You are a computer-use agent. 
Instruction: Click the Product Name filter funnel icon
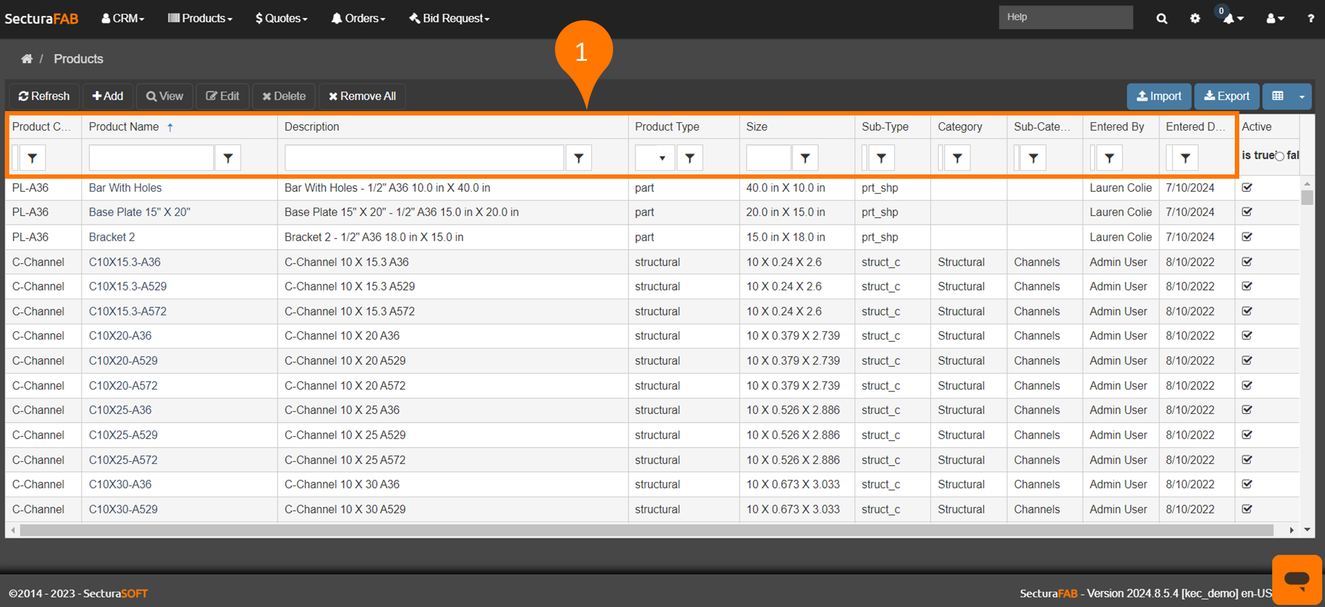click(228, 158)
